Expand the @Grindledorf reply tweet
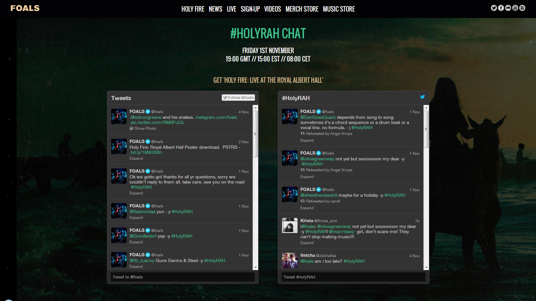This screenshot has height=301, width=536. coord(136,242)
